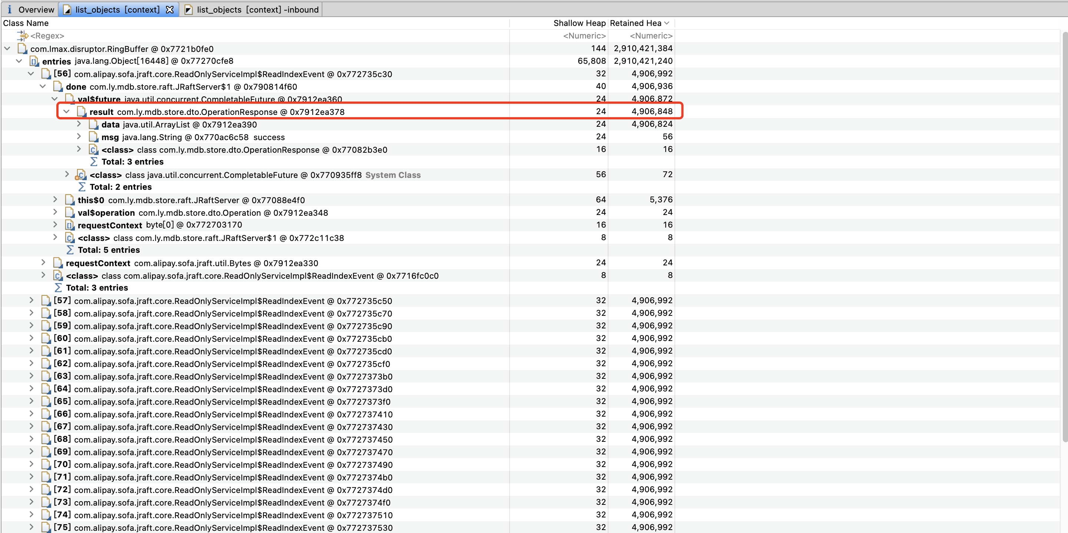
Task: Click the Regex filter icon
Action: tap(23, 36)
